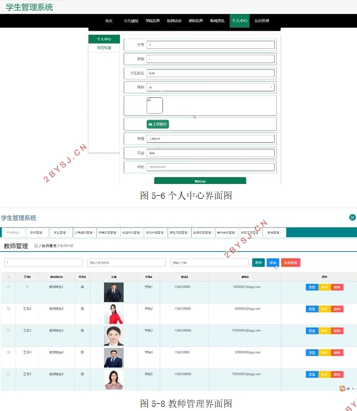The image size is (357, 411).
Task: Expand the 教师管理 menu dropdown
Action: 37,232
